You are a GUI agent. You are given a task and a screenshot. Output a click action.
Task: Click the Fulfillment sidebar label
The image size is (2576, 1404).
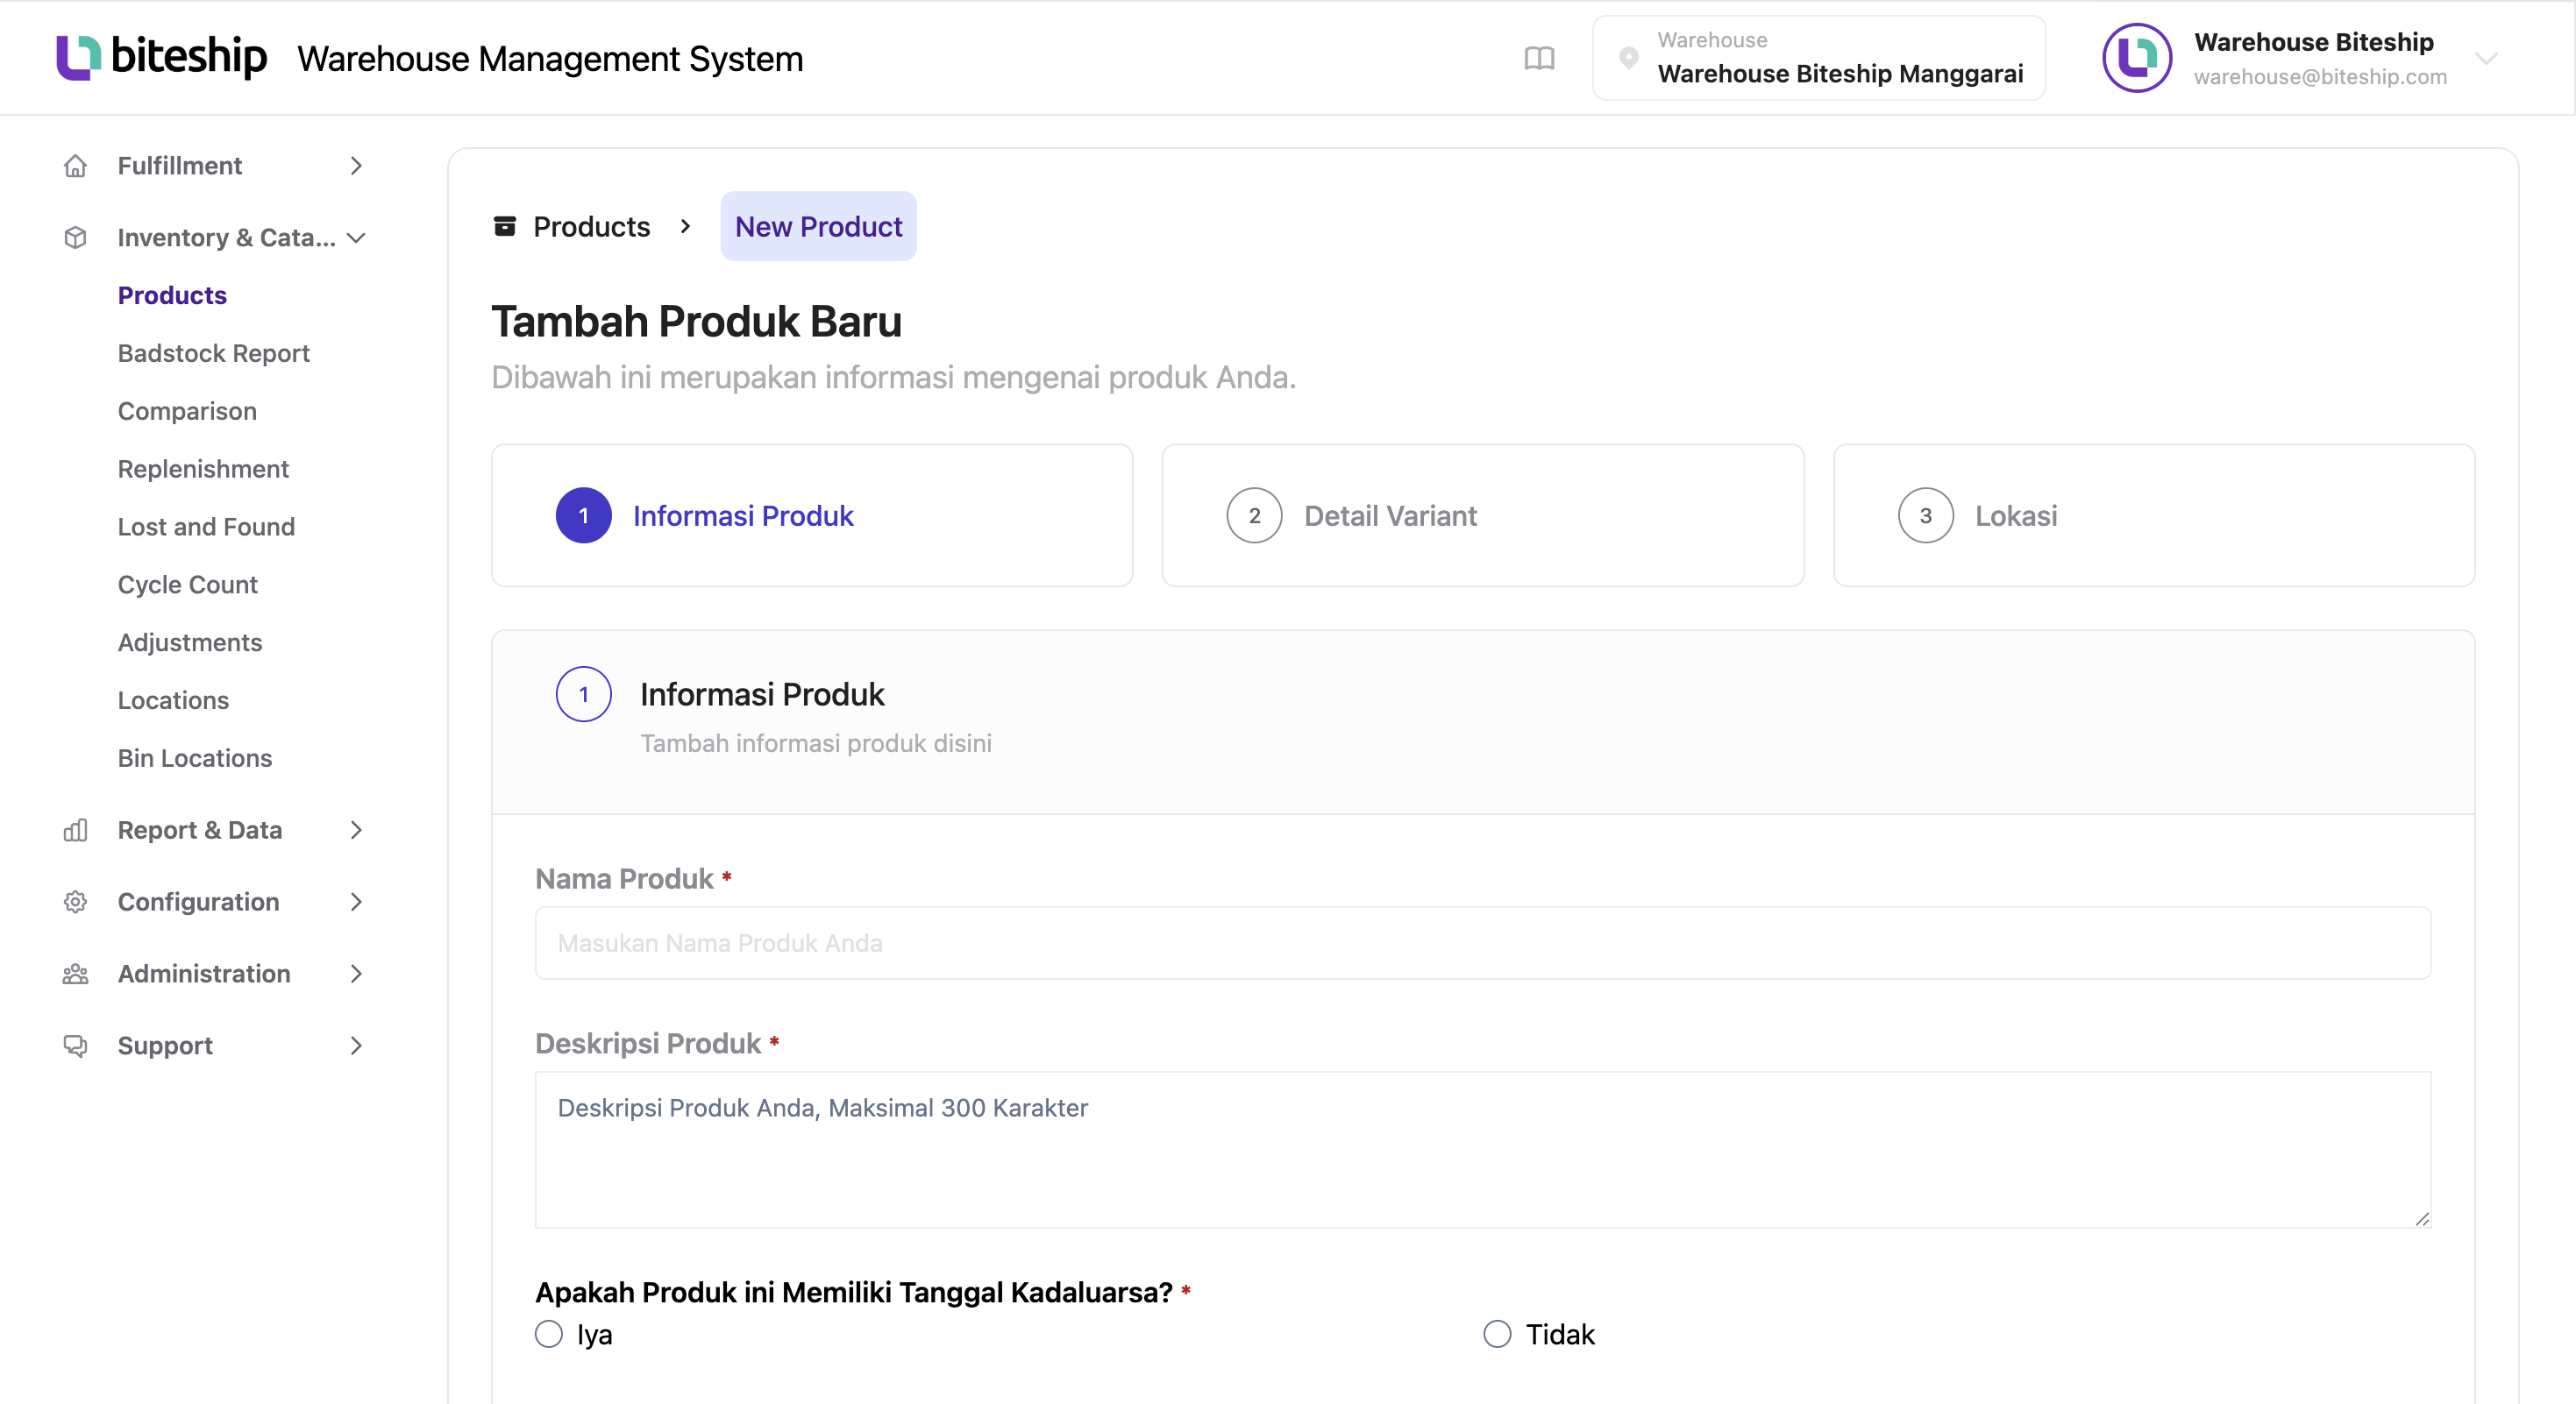point(180,166)
